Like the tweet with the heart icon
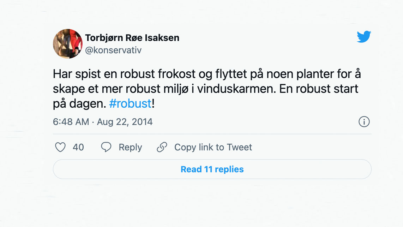Screen dimensions: 403x227 60,147
